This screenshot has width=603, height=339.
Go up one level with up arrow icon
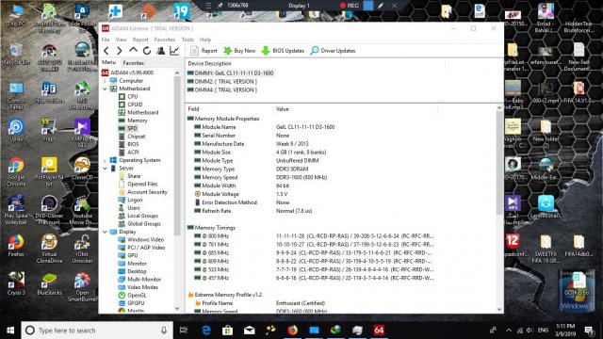click(x=133, y=50)
